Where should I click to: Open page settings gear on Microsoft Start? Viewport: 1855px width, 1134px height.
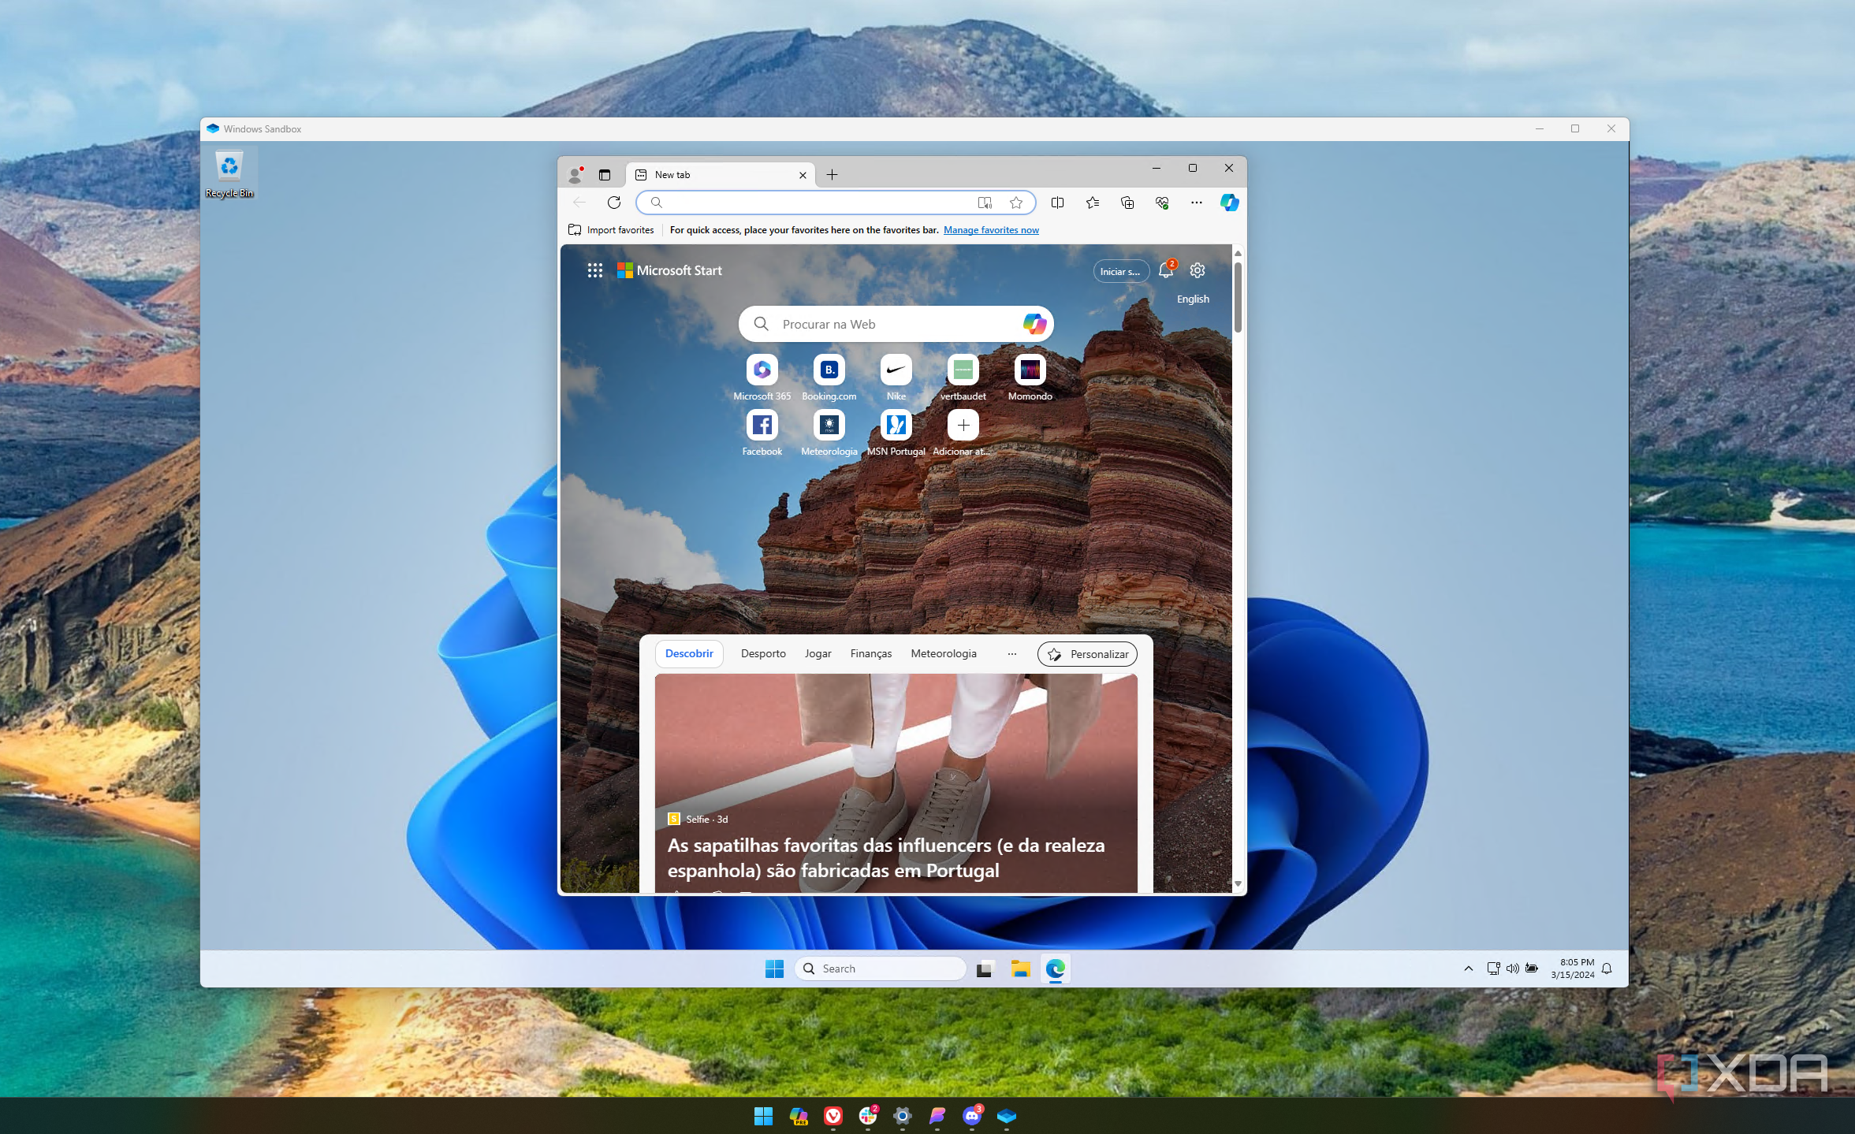coord(1198,270)
